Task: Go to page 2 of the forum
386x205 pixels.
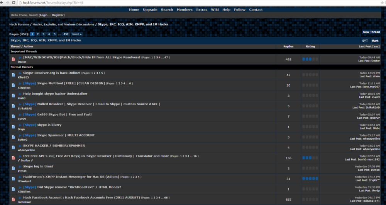Action: point(38,34)
